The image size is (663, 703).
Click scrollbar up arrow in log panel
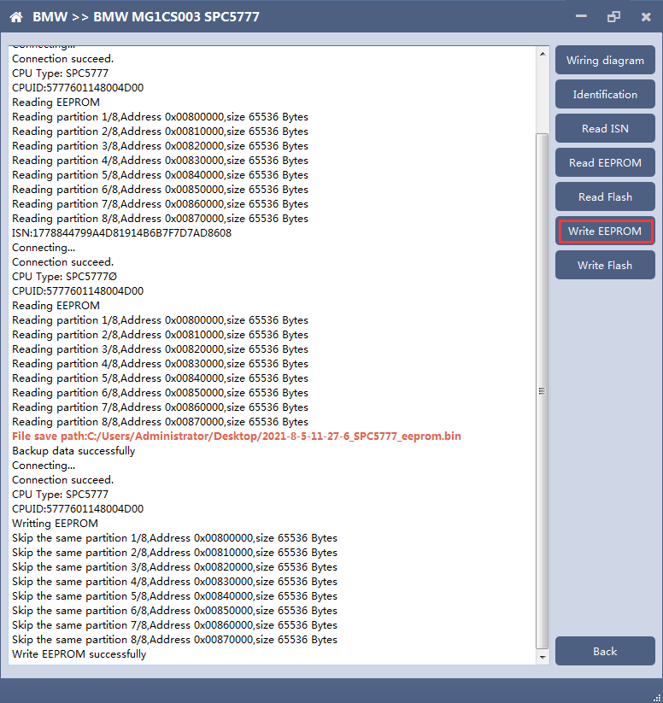point(543,54)
